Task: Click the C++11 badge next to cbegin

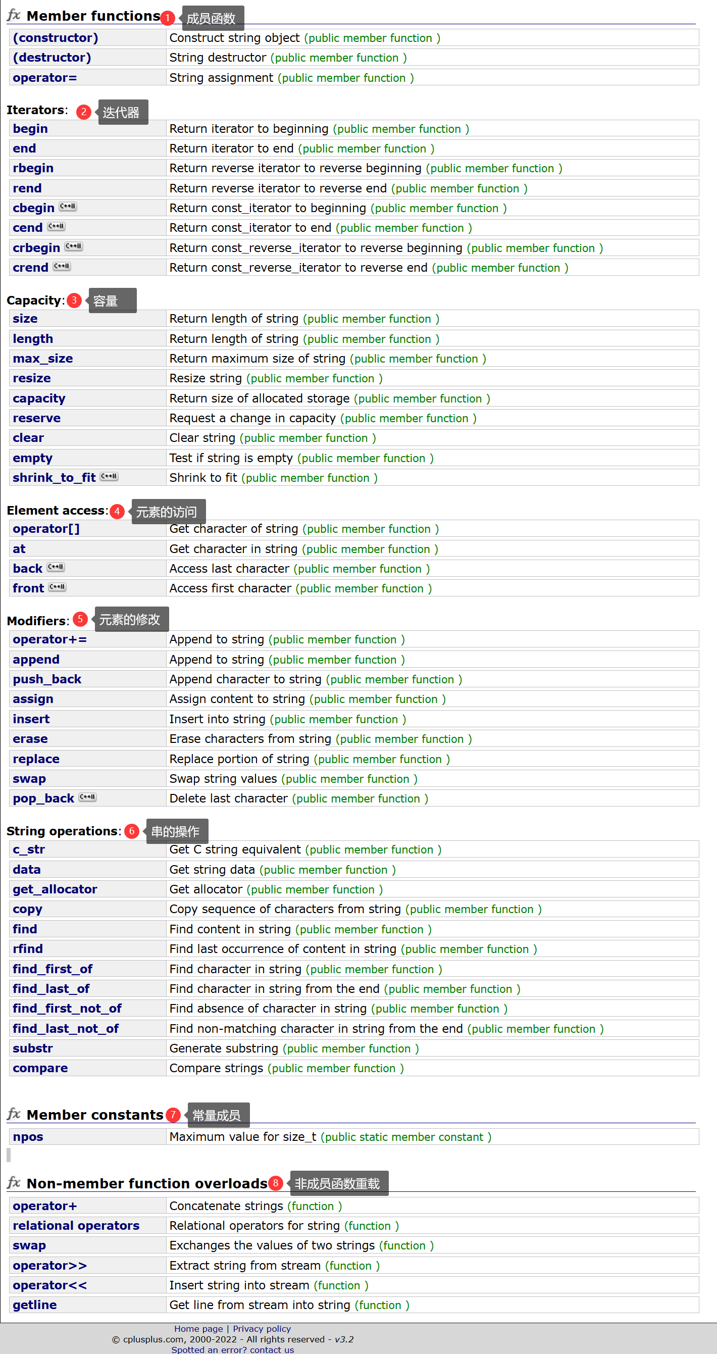Action: coord(68,207)
